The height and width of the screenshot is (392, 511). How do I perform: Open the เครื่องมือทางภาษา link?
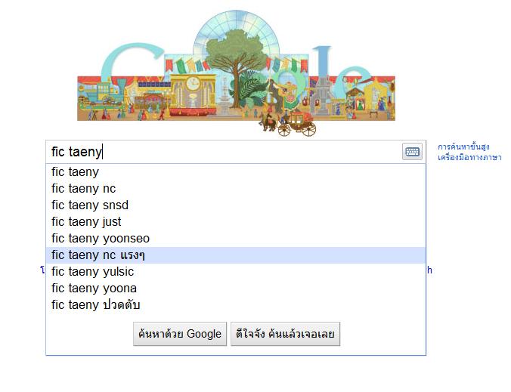pos(469,158)
